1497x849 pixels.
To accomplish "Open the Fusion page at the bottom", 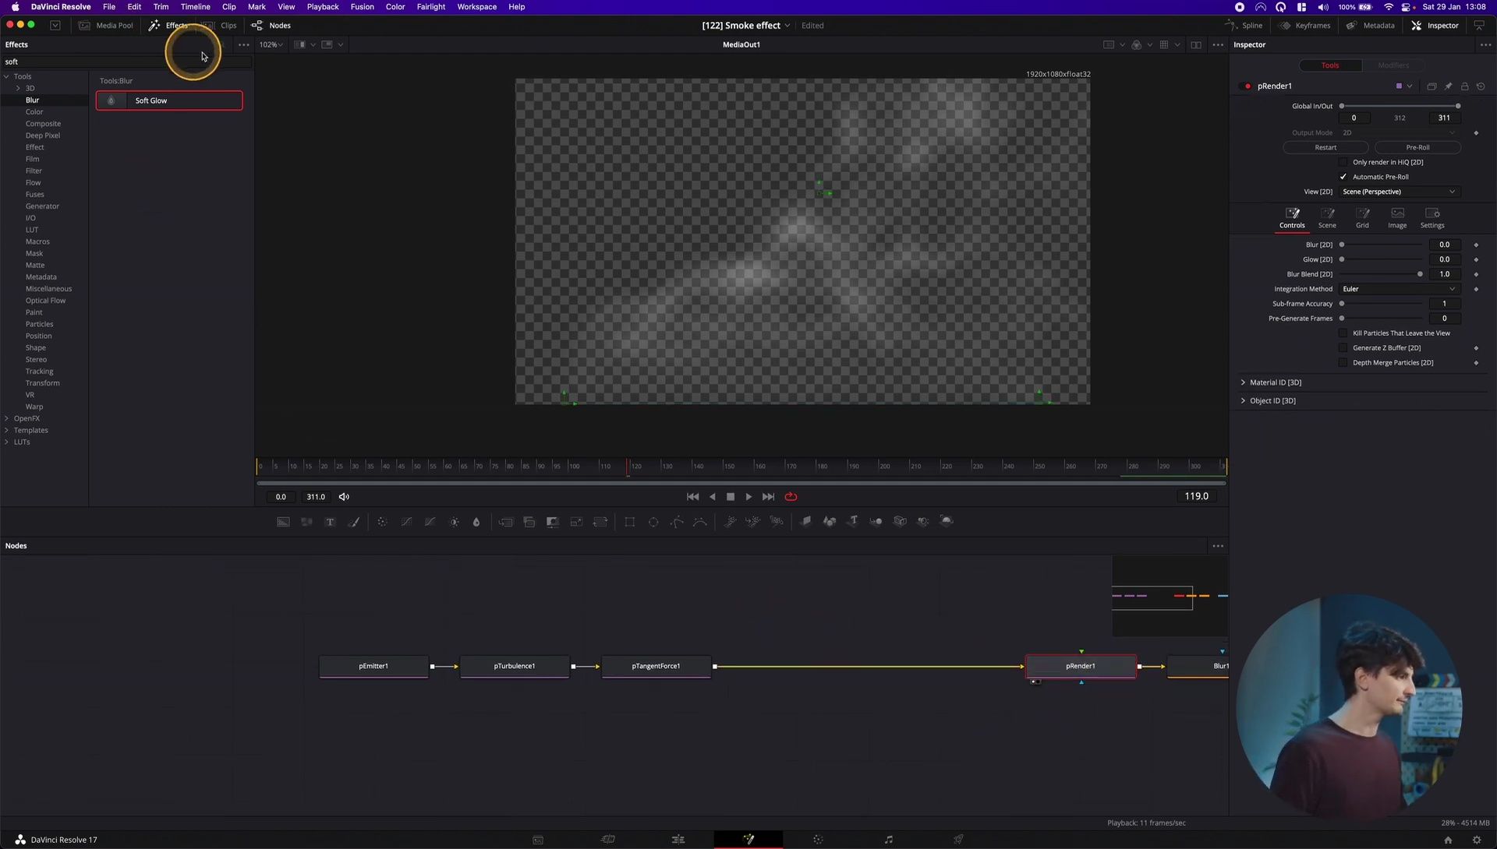I will [748, 840].
